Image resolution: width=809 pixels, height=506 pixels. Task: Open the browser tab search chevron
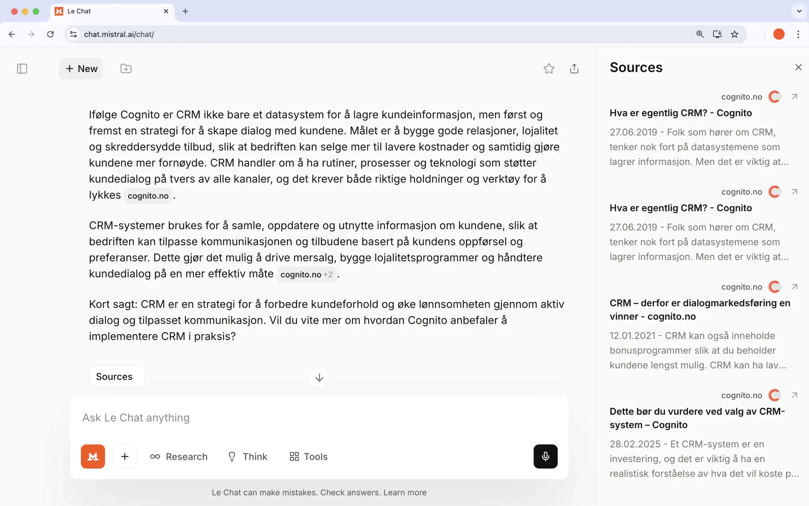(x=799, y=11)
